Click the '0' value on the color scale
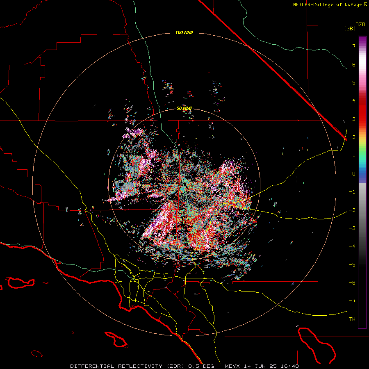Screen dimensions: 369x369 354,174
